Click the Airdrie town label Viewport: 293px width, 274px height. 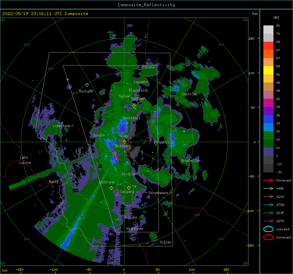(x=128, y=174)
